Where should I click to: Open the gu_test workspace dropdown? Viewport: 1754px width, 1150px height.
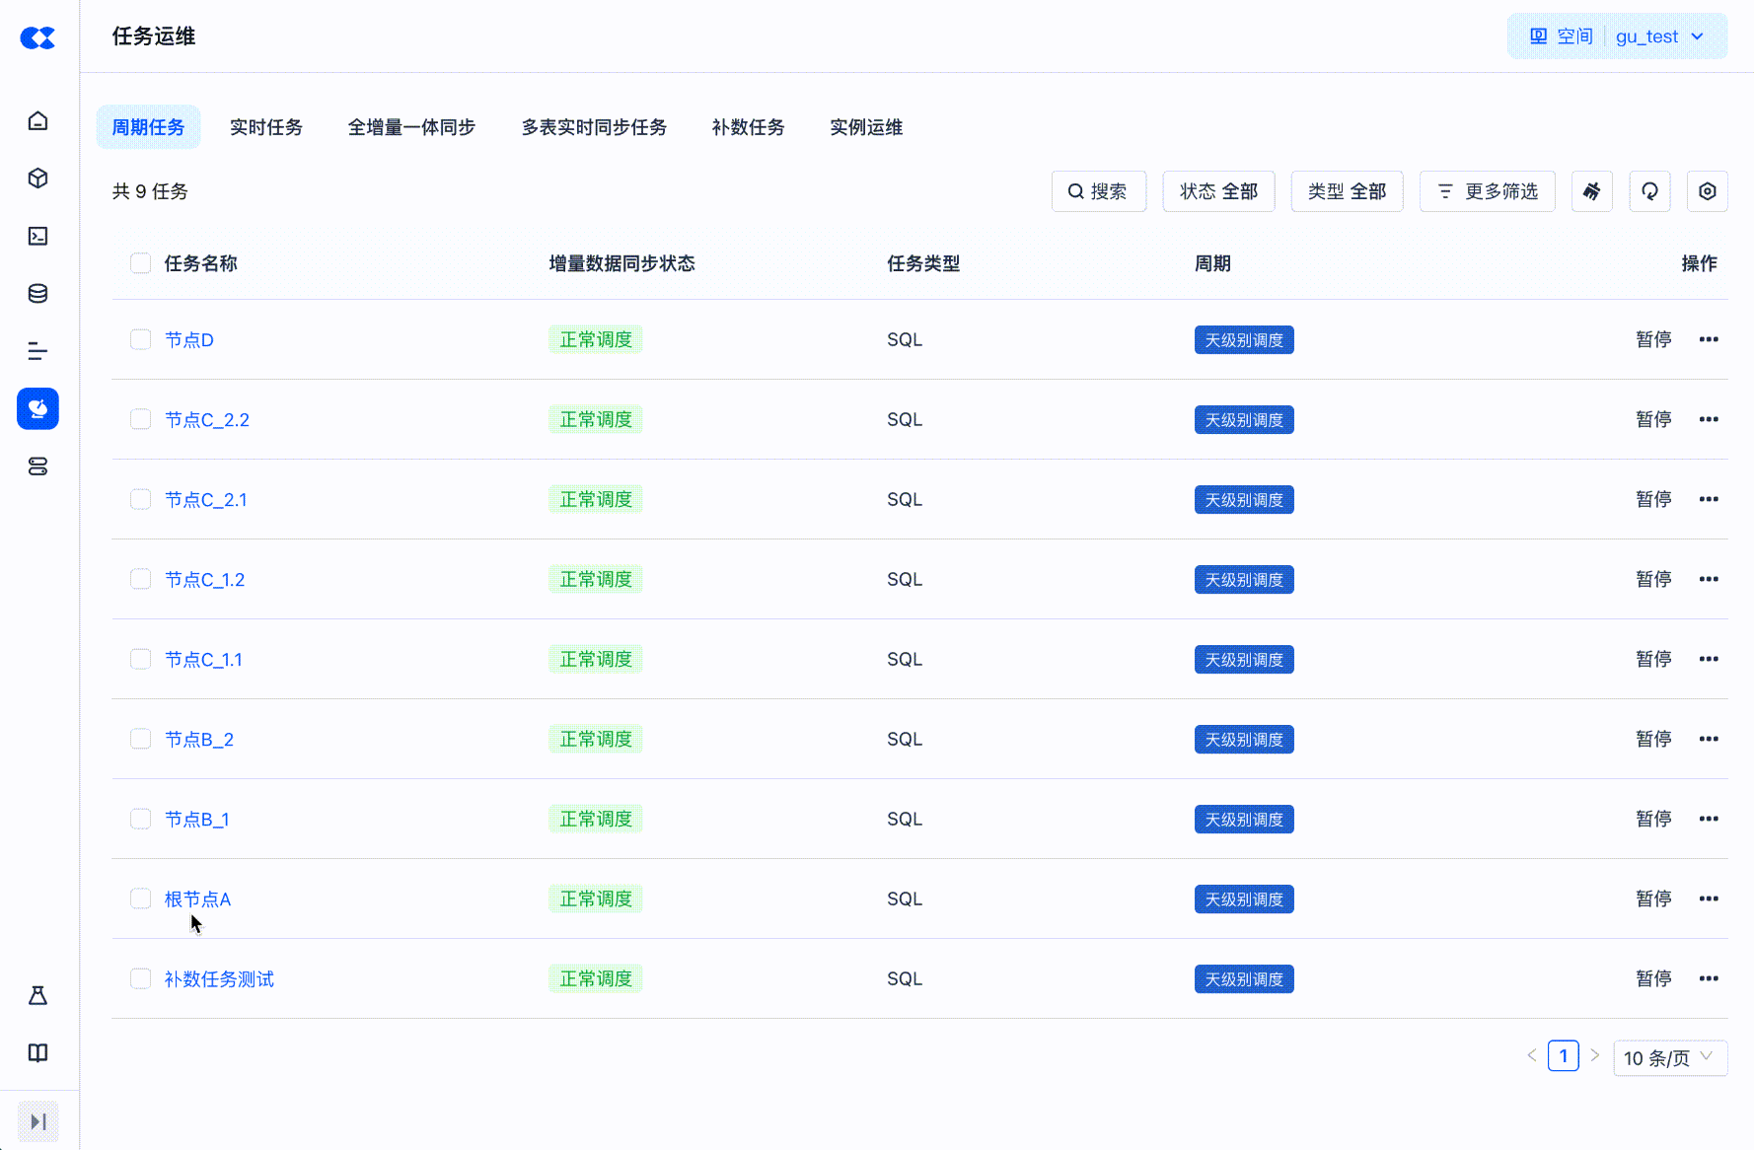pyautogui.click(x=1659, y=36)
